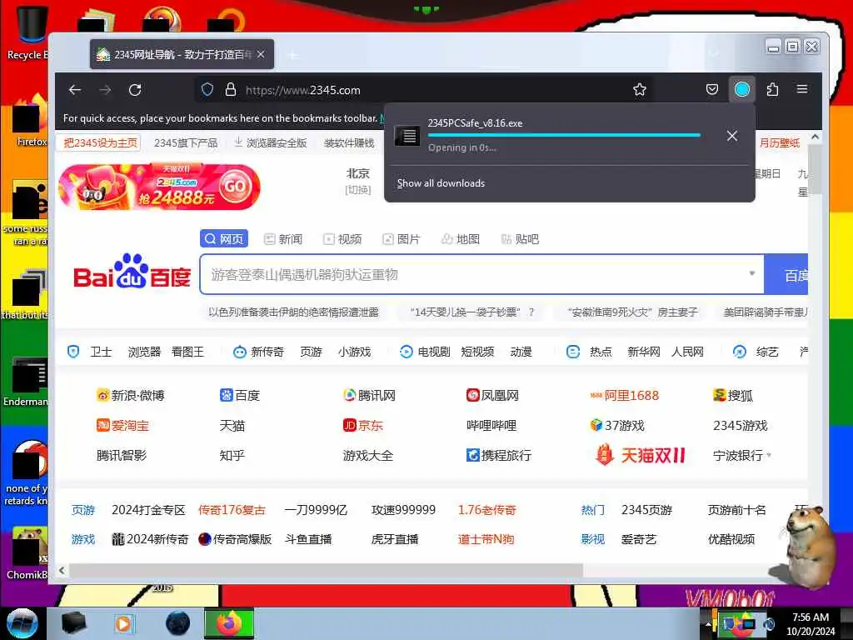
Task: Click the 抢24888元 GO banner
Action: tap(159, 187)
